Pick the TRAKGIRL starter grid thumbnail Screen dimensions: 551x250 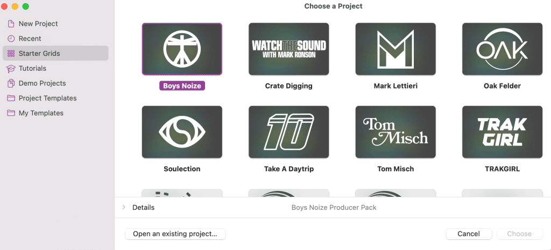(x=503, y=132)
